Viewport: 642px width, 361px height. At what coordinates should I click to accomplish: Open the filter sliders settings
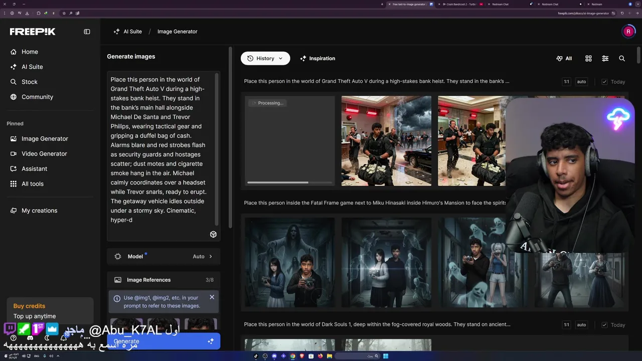coord(605,58)
